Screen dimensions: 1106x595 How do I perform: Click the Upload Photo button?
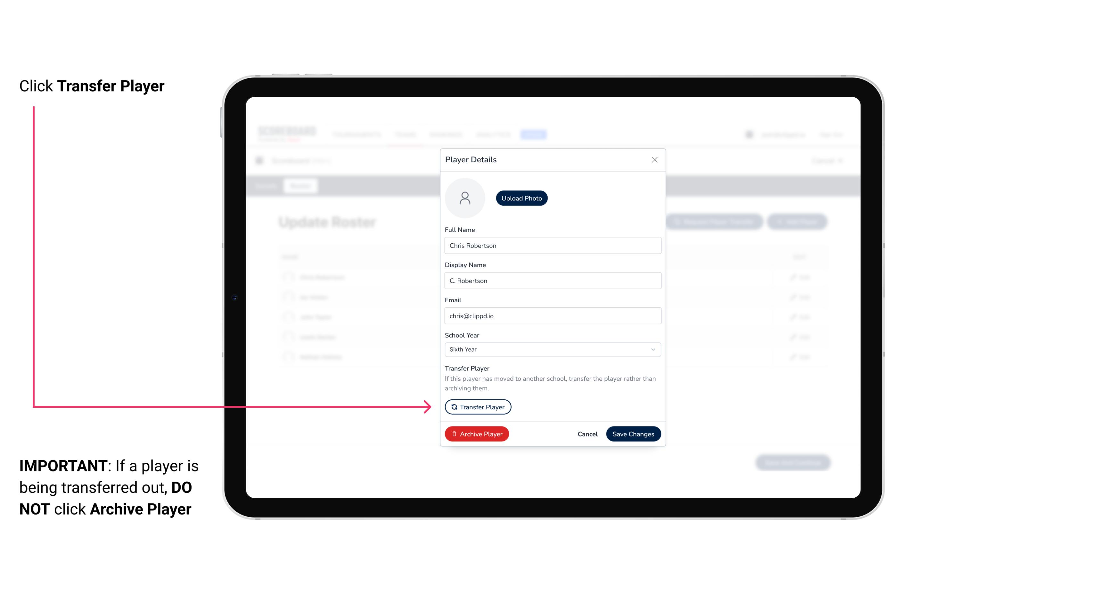522,199
